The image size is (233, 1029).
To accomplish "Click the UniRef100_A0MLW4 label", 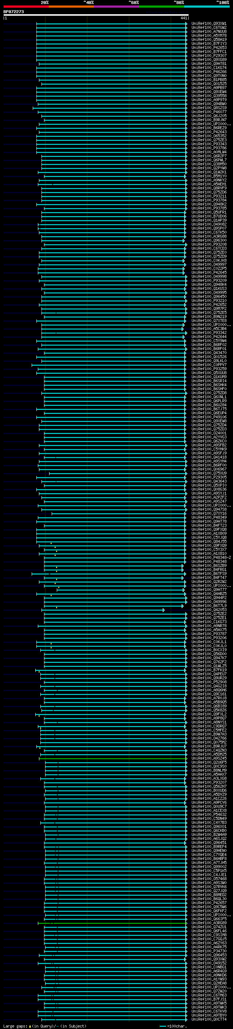I will coord(209,152).
